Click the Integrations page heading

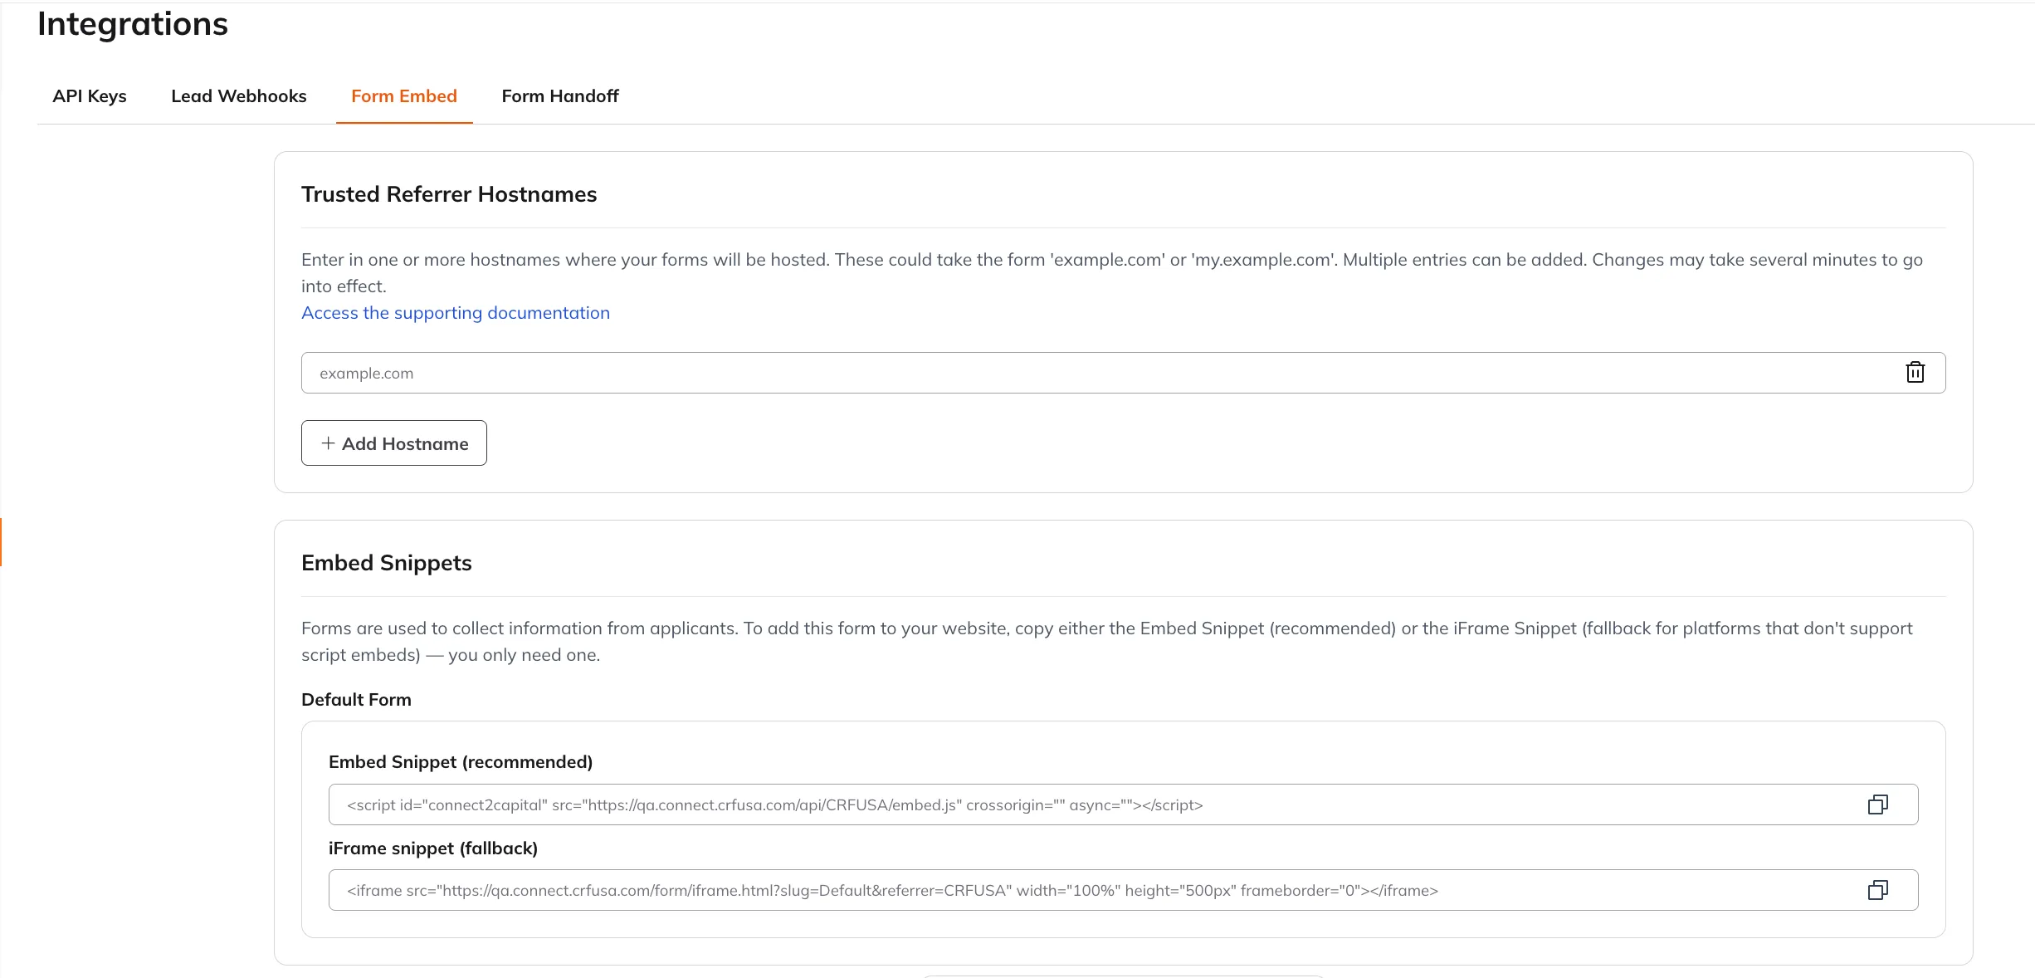tap(133, 24)
